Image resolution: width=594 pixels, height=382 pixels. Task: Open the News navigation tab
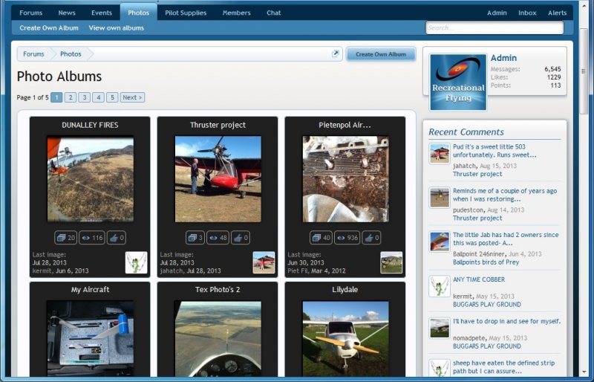coord(67,13)
